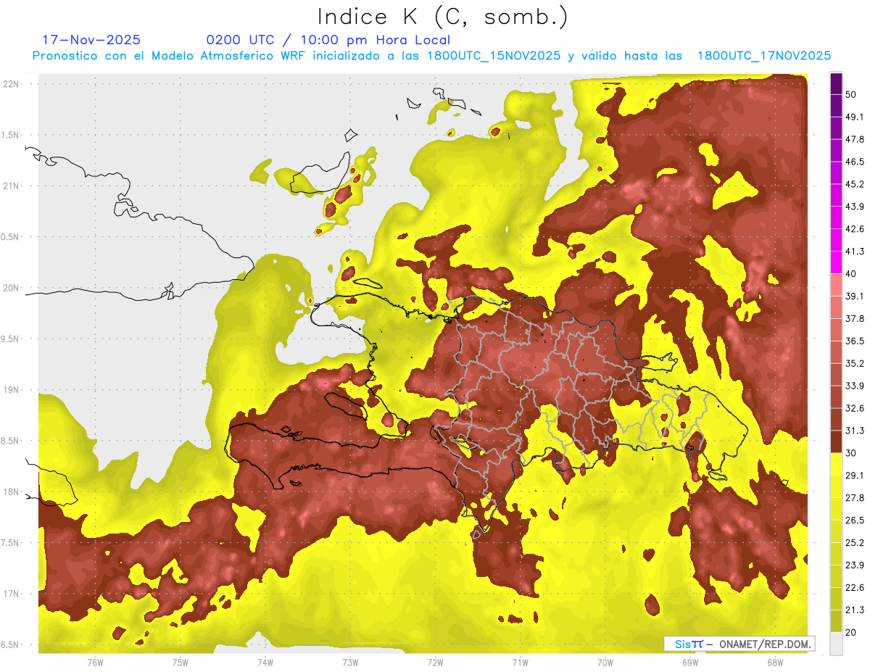Click the 70W longitude axis label
870x672 pixels.
coord(605,662)
